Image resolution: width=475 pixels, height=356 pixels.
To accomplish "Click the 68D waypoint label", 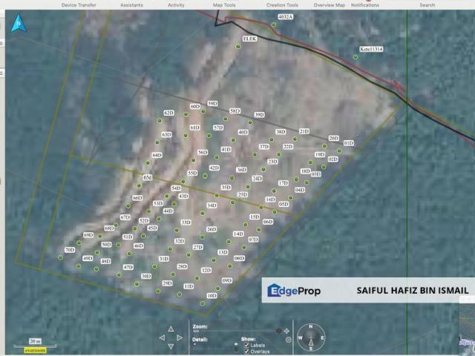I will coord(109,228).
